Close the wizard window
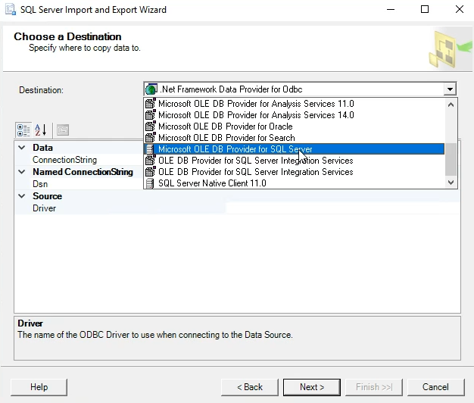The width and height of the screenshot is (474, 403). point(460,9)
